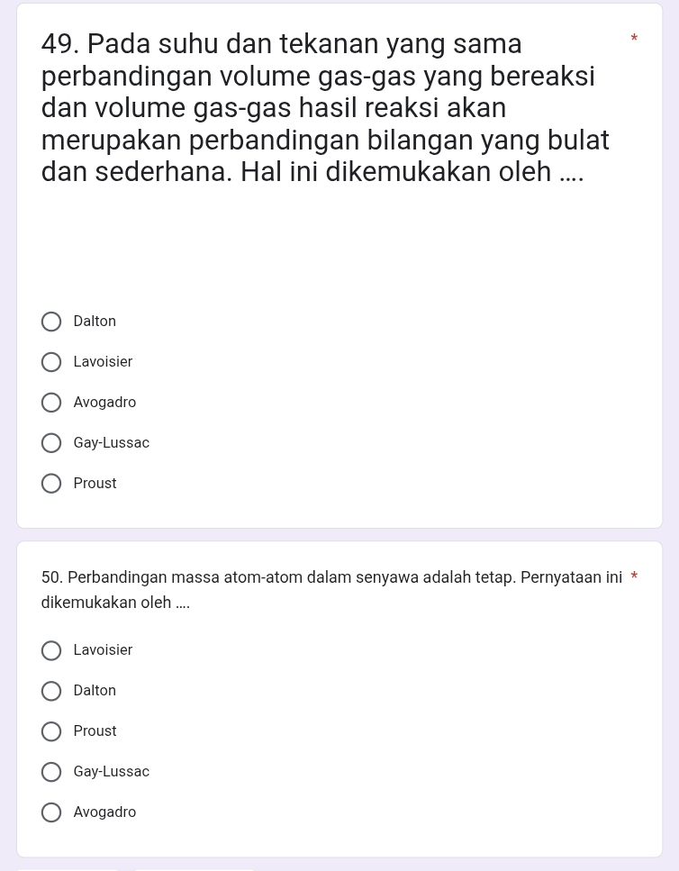
Task: Pick Proust radio button for question 50
Action: click(52, 731)
